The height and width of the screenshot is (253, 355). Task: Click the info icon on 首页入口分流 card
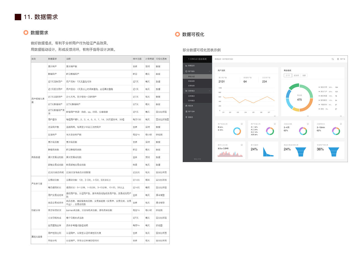pyautogui.click(x=242, y=145)
